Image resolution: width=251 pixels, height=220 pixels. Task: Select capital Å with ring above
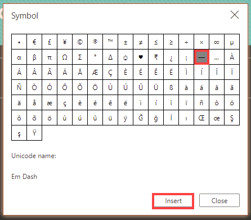coord(80,72)
